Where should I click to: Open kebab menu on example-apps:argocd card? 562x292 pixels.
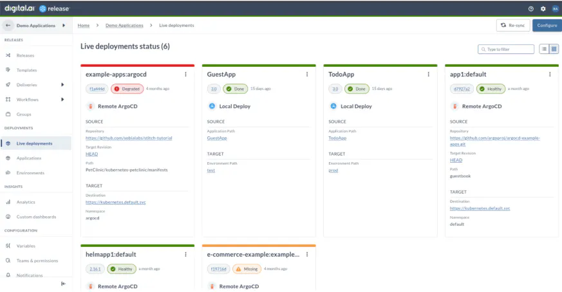pyautogui.click(x=186, y=75)
